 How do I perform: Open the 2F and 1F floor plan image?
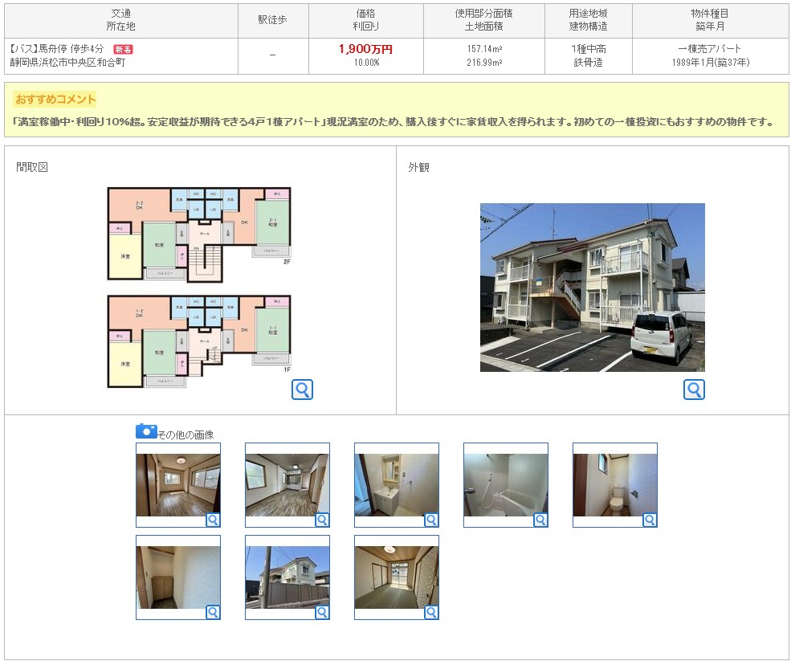tap(199, 288)
